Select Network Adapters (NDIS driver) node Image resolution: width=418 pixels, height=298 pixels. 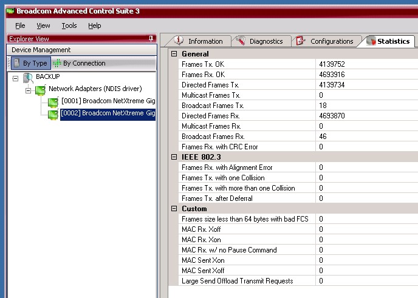pyautogui.click(x=95, y=89)
